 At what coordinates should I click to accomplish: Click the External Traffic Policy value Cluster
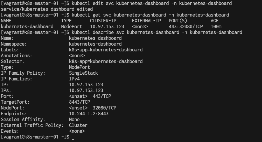pos(78,125)
